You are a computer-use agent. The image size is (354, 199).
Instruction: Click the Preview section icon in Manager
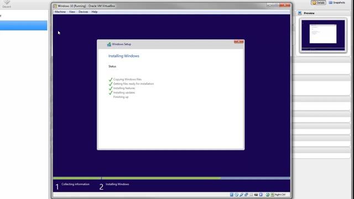pyautogui.click(x=300, y=13)
